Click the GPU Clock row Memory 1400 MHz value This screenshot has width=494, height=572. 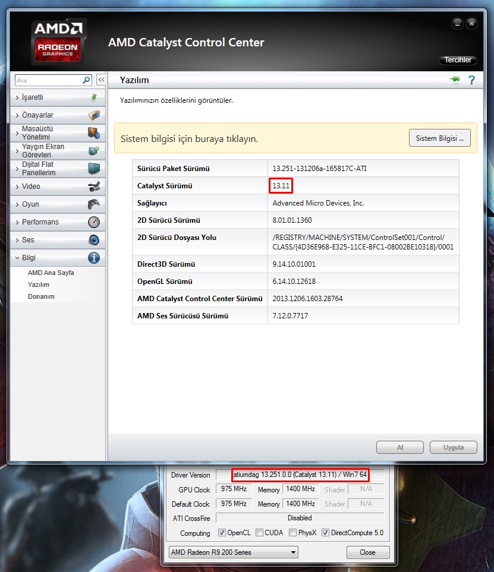(300, 489)
